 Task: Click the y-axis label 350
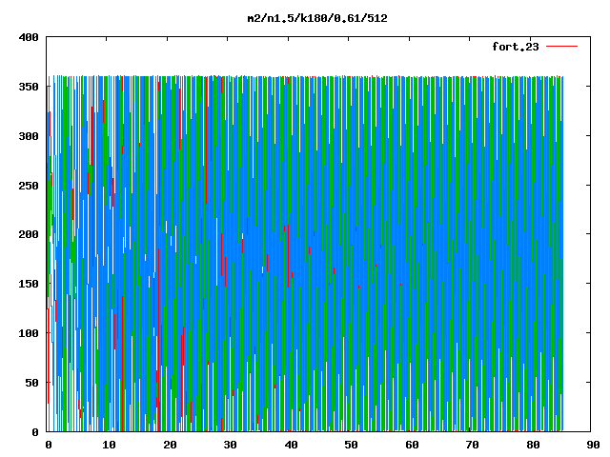click(x=29, y=87)
